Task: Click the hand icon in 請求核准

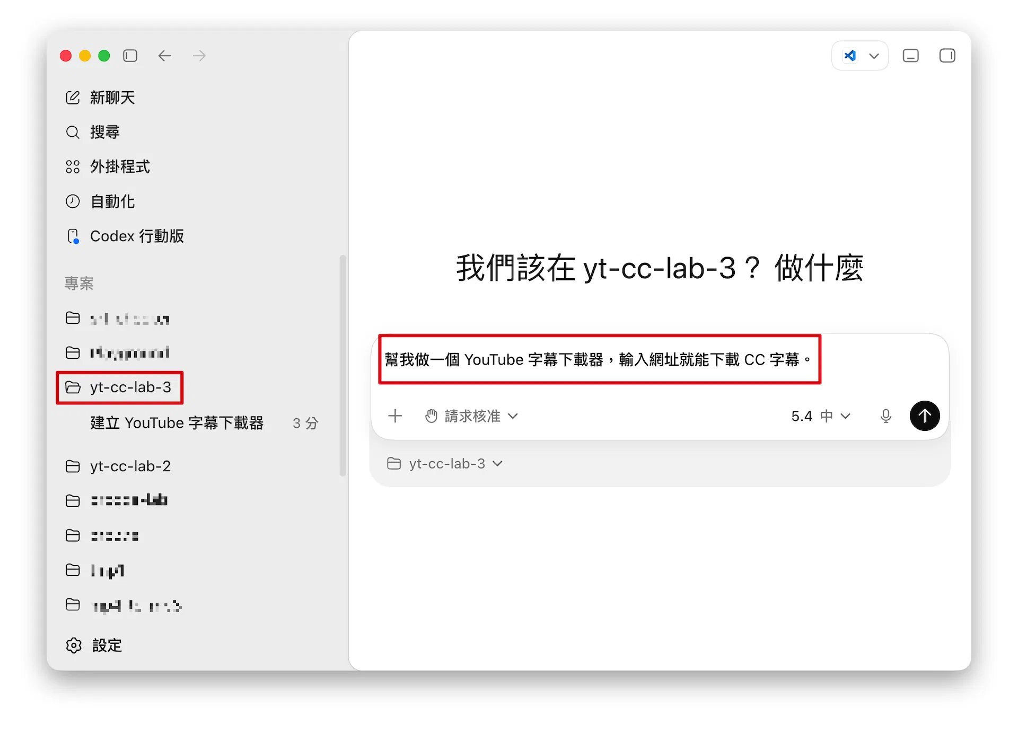Action: tap(432, 416)
